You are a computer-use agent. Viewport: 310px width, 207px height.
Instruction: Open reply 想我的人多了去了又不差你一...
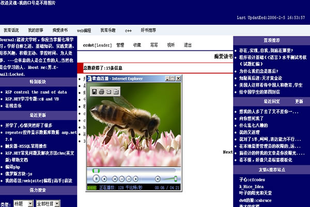[269, 112]
